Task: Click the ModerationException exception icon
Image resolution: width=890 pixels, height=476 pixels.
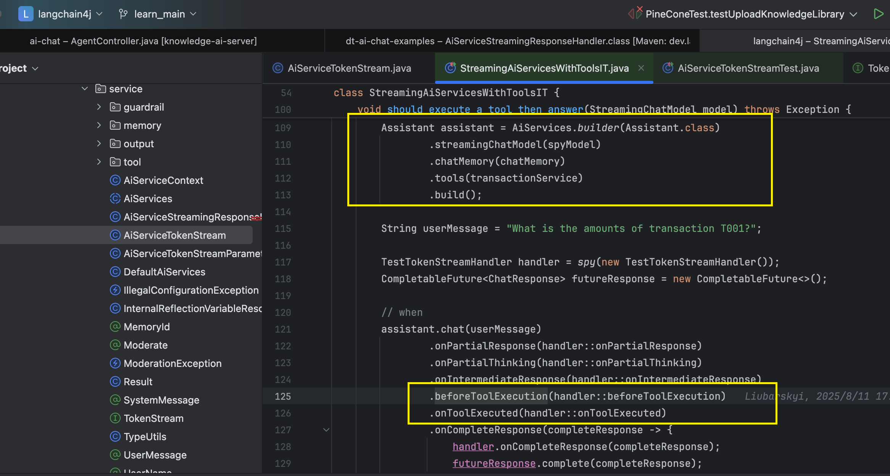Action: (x=115, y=363)
